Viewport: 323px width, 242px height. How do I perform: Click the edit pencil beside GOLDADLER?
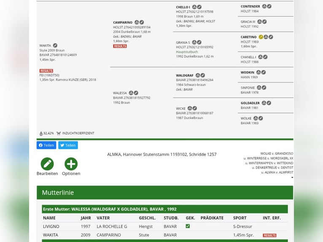(269, 103)
